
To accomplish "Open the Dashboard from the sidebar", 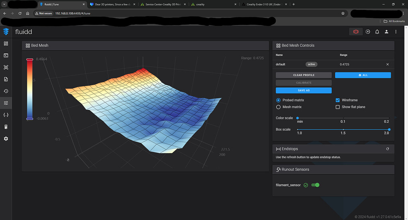I will click(6, 43).
